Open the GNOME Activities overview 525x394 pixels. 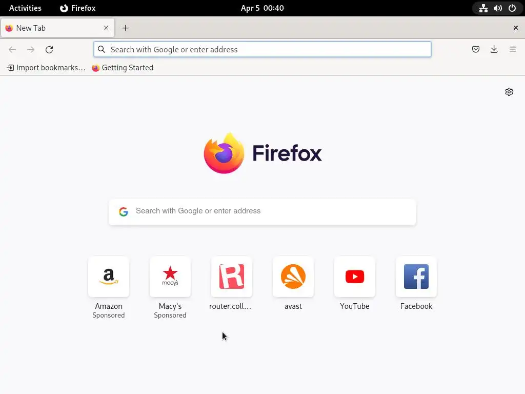coord(26,8)
